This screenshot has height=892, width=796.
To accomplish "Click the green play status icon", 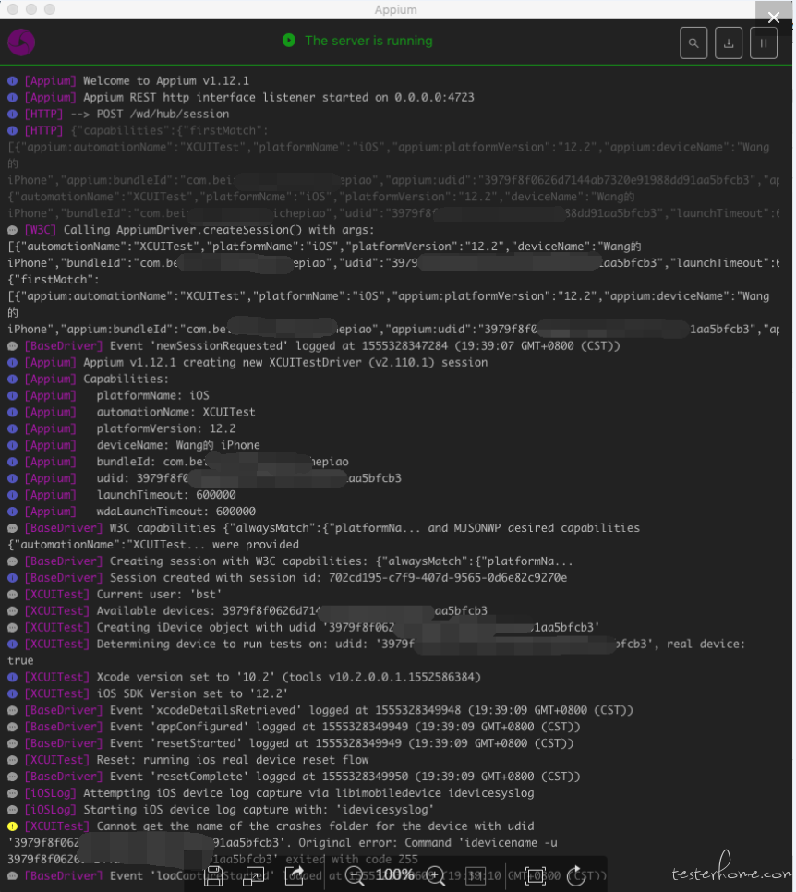I will [x=289, y=41].
